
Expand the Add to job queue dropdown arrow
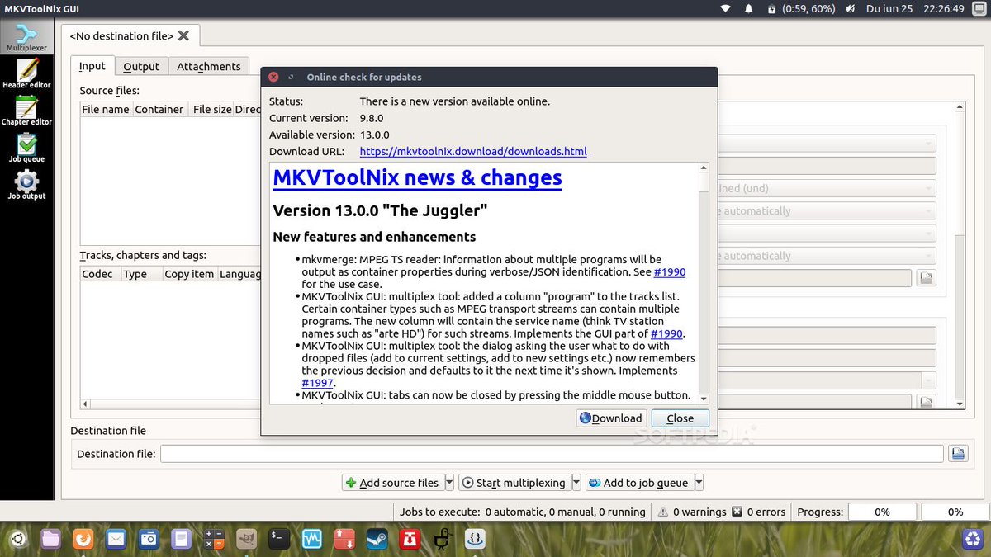[699, 483]
